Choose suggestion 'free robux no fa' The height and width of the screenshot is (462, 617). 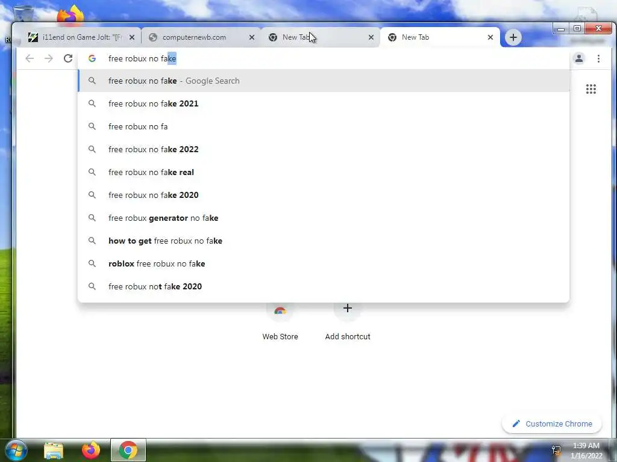click(x=324, y=126)
